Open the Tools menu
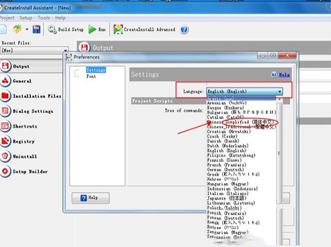The width and height of the screenshot is (331, 247). 44,18
